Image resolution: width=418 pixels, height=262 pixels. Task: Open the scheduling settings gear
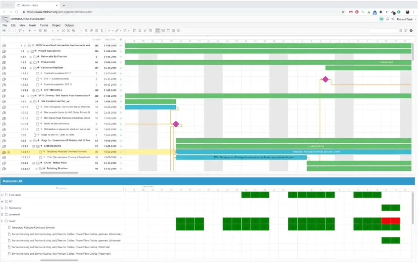click(173, 31)
